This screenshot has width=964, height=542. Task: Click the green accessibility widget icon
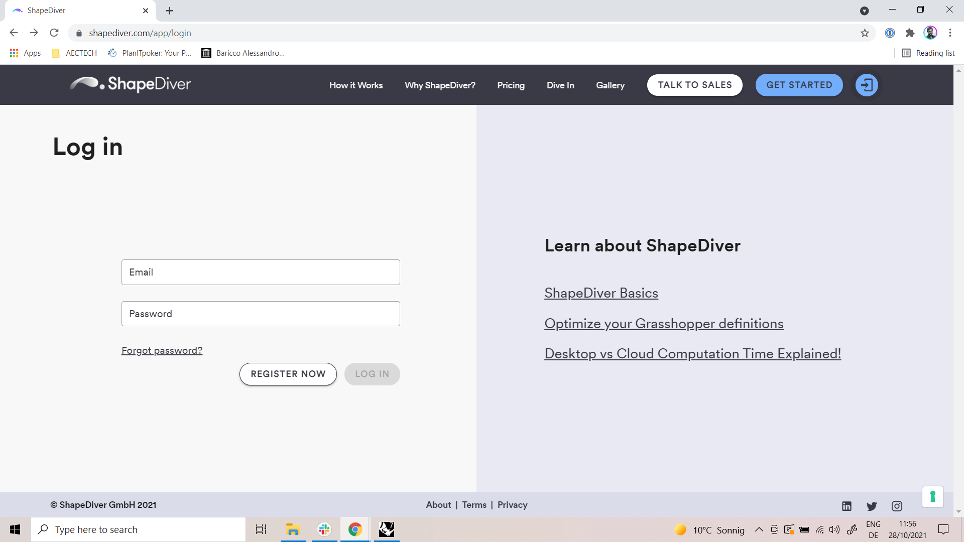(x=932, y=497)
